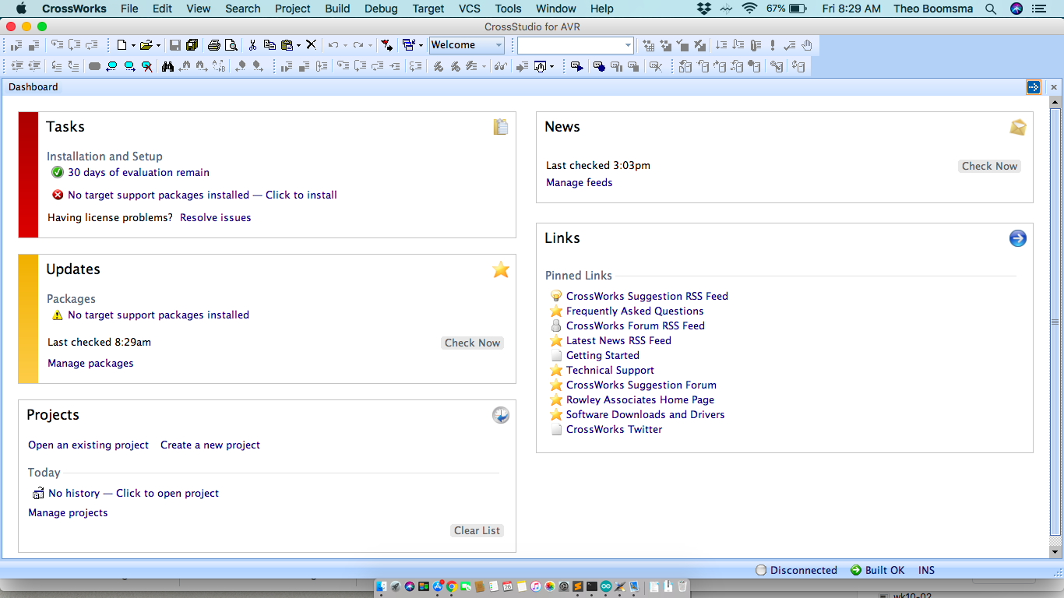1064x598 pixels.
Task: Click Create a new project link
Action: 210,445
